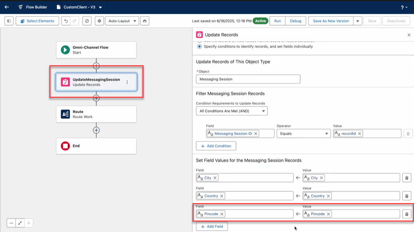
Task: Click the Add Condition button
Action: (x=216, y=146)
